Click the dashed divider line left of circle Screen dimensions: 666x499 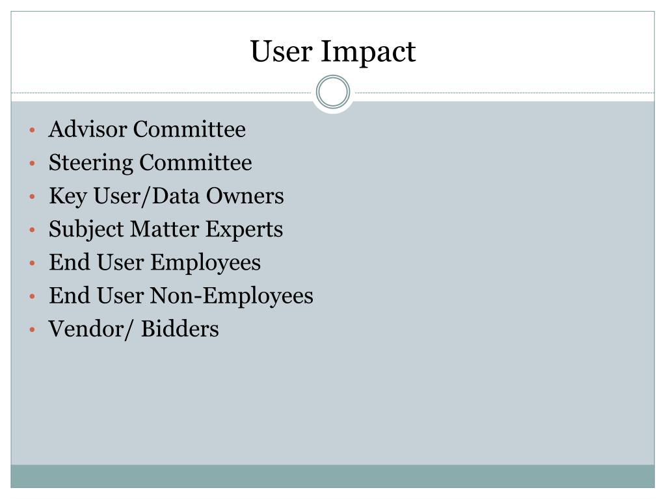pos(161,92)
